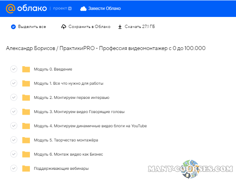The height and width of the screenshot is (182, 236).
Task: Tick checkbox next to Модуль 3 folder
Action: click(x=13, y=112)
